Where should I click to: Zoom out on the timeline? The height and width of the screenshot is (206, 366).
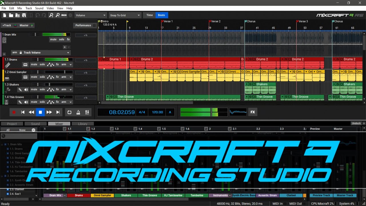(x=57, y=15)
